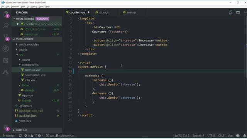
Task: Open the Selection menu
Action: [15, 7]
